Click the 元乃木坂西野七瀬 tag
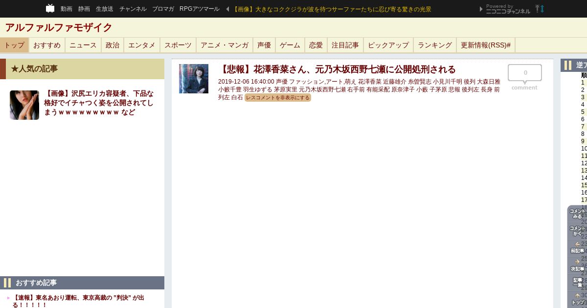Screen dimensions: 587x308 click(x=322, y=89)
